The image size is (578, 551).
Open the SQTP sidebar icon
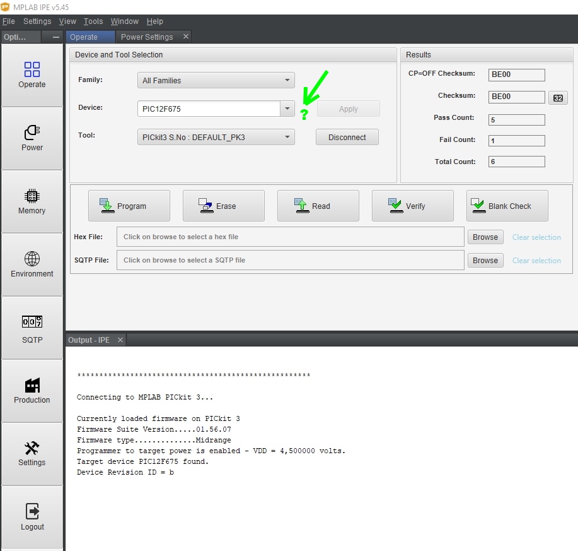click(x=32, y=328)
